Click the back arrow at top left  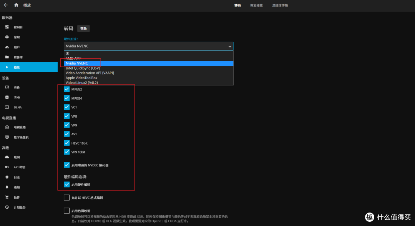click(5, 5)
